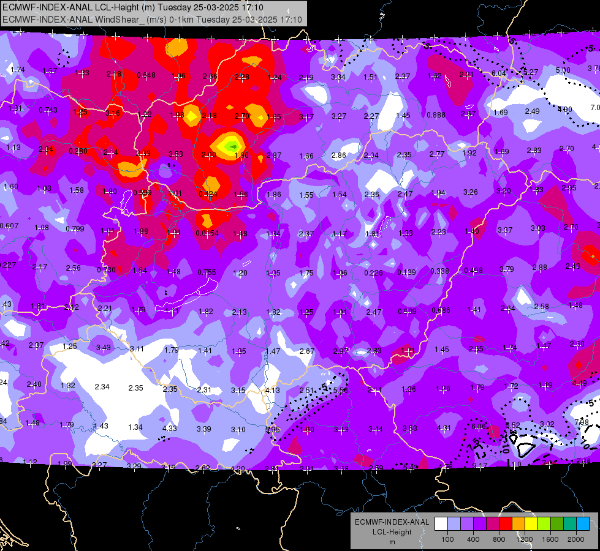The width and height of the screenshot is (600, 551).
Task: Click the wind shear value 0.648
Action: tap(146, 75)
